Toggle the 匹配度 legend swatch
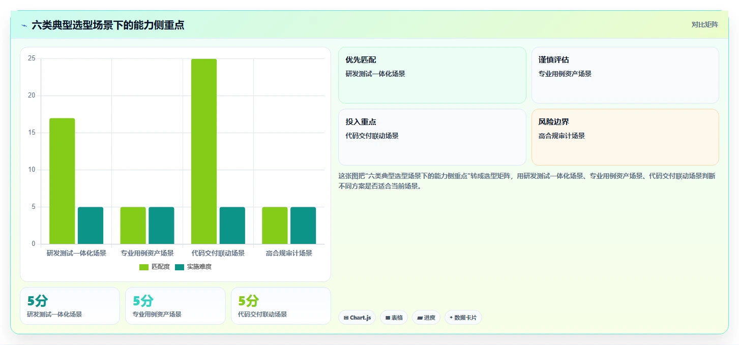The image size is (739, 345). click(144, 267)
